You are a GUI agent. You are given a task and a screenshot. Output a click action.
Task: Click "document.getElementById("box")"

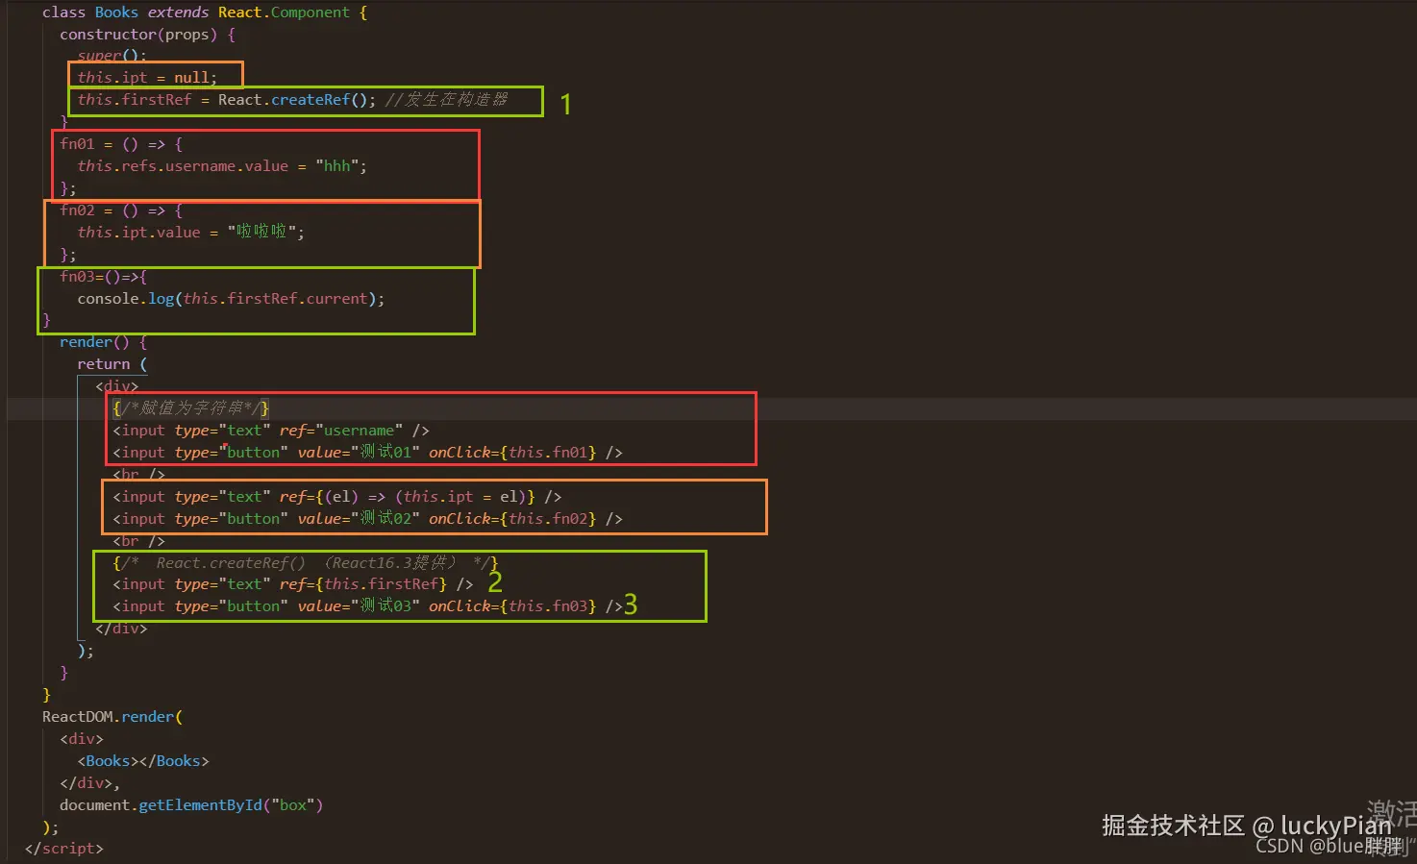point(191,805)
